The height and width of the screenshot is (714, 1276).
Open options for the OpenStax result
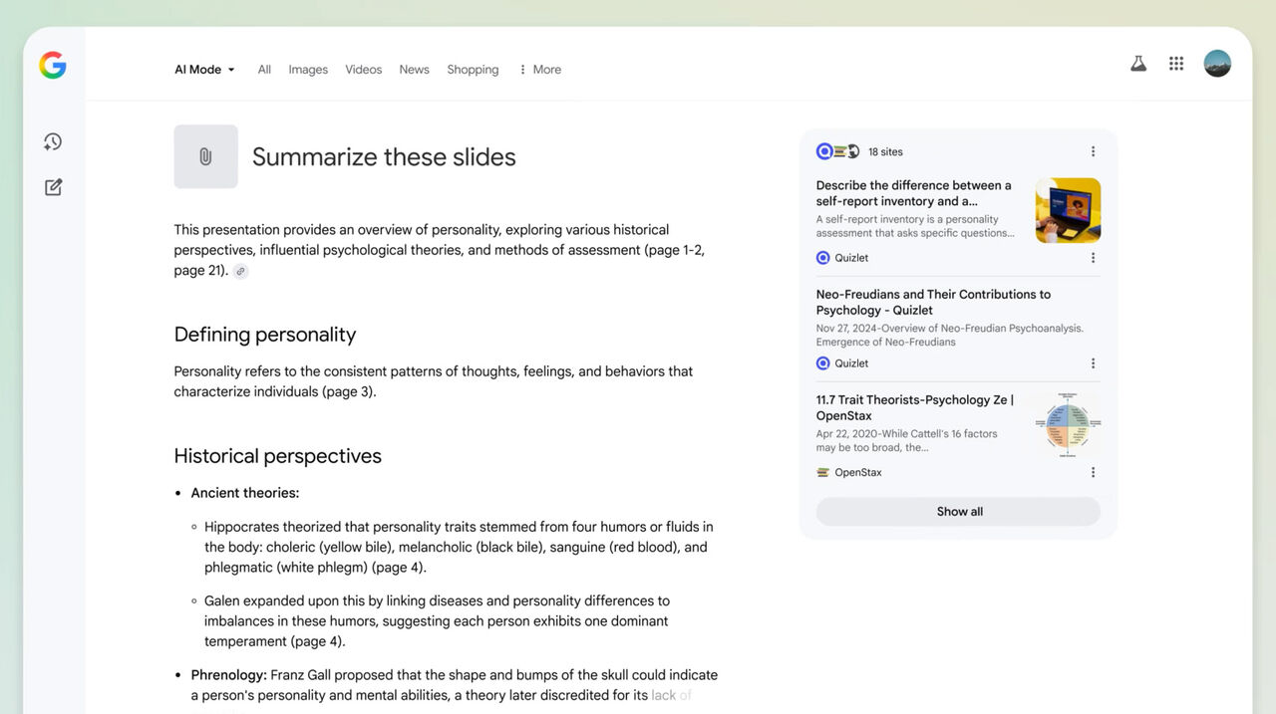(x=1093, y=473)
